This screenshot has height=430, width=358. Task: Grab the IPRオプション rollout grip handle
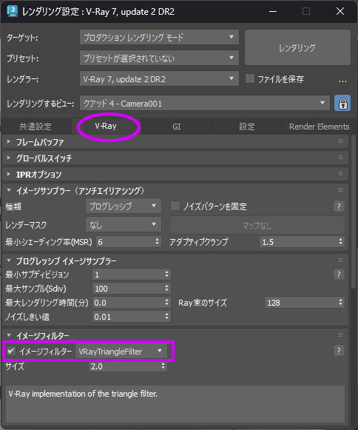coord(340,173)
